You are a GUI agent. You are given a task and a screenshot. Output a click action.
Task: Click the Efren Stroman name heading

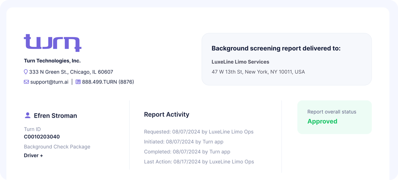55,116
